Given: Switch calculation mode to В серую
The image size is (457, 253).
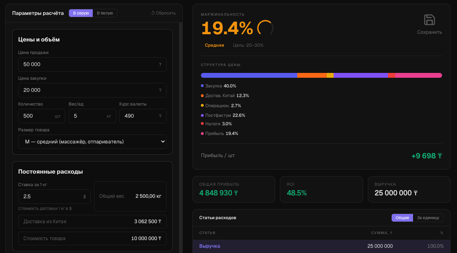Looking at the screenshot, I should click(x=81, y=13).
